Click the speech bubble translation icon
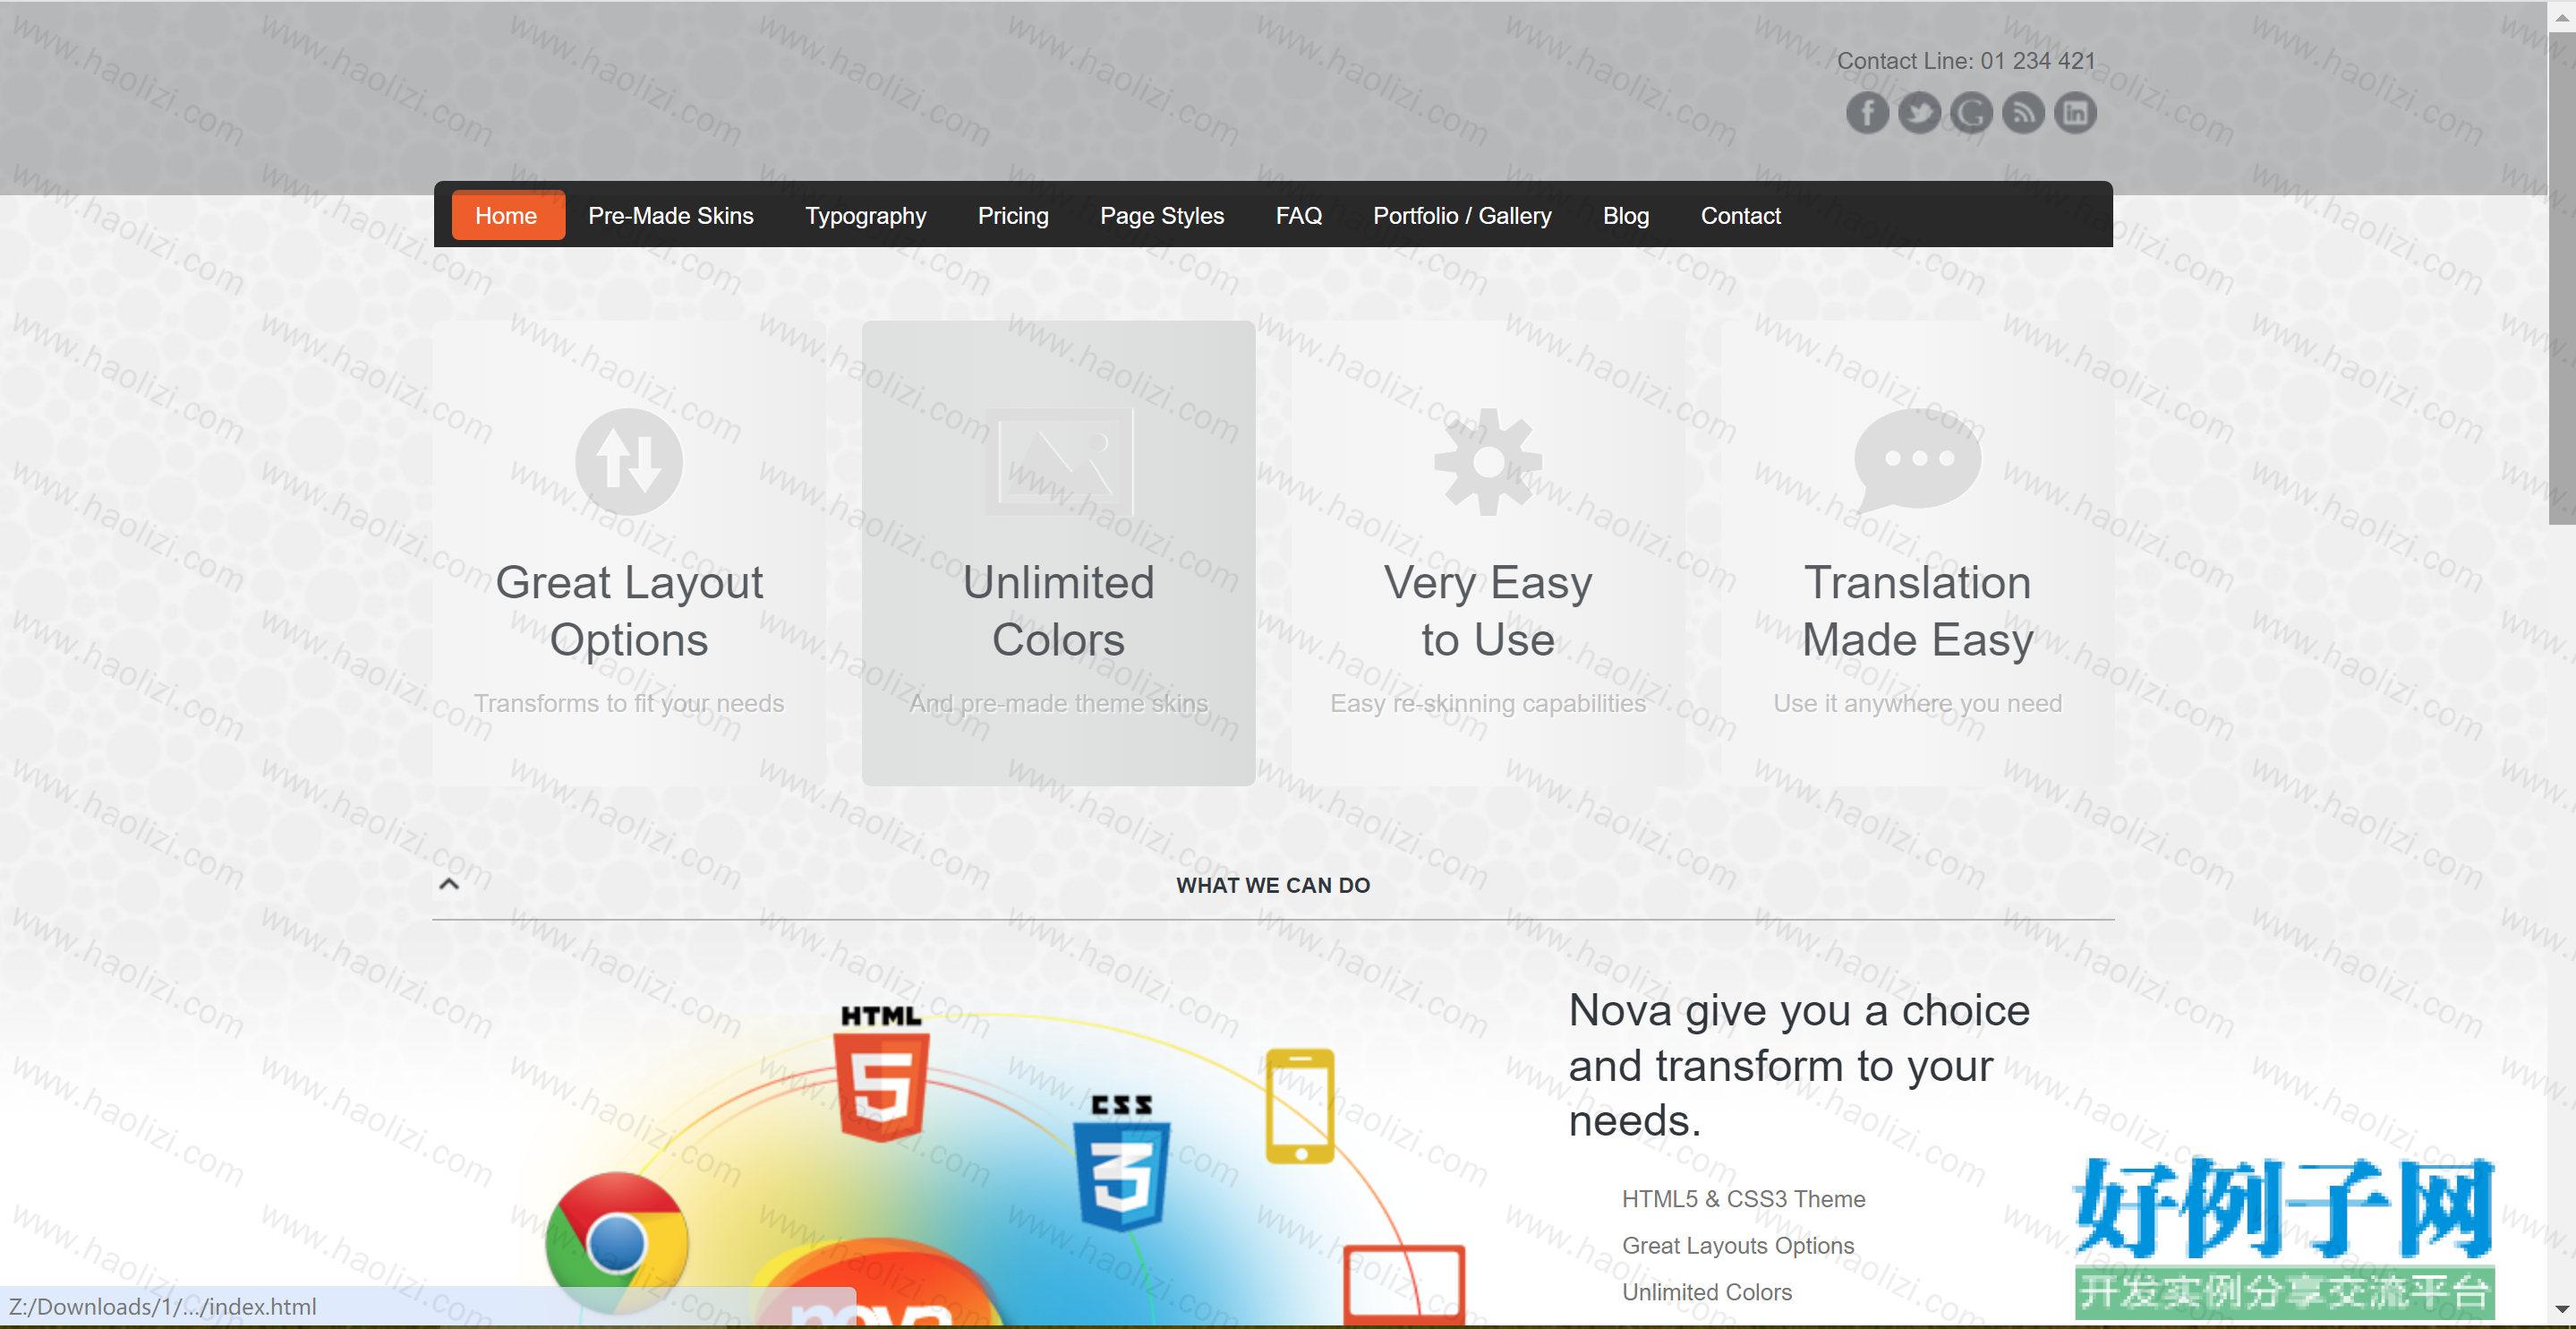The image size is (2576, 1329). coord(1918,459)
